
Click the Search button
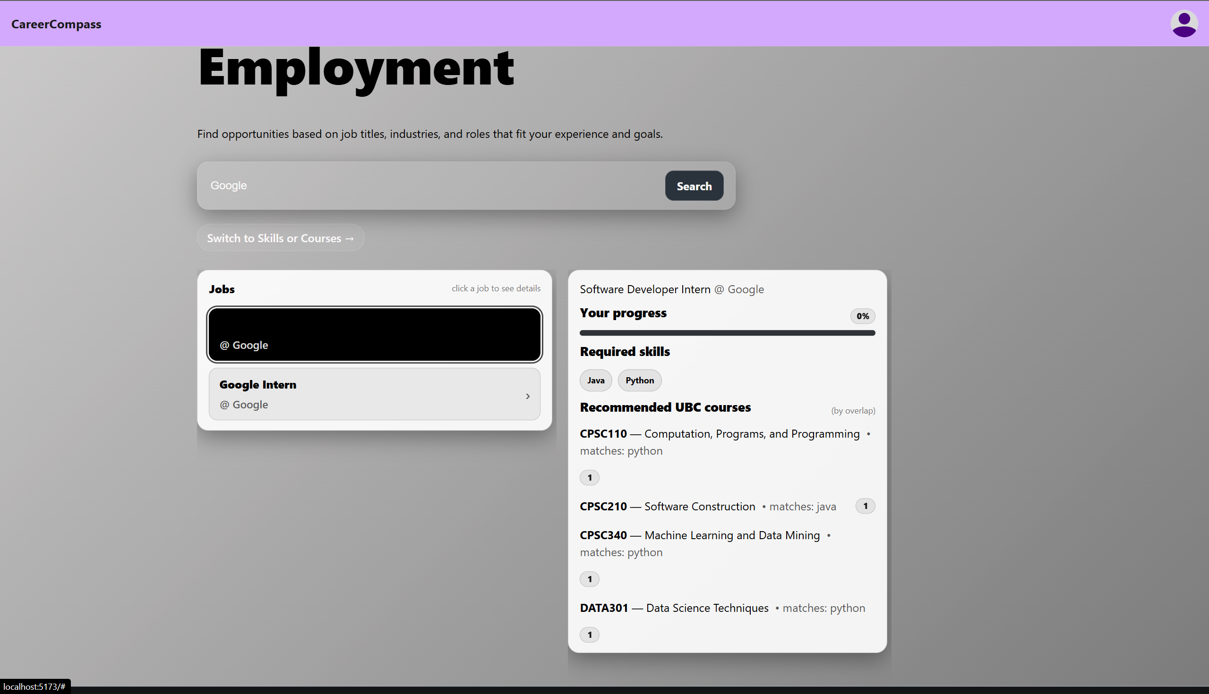pyautogui.click(x=694, y=186)
